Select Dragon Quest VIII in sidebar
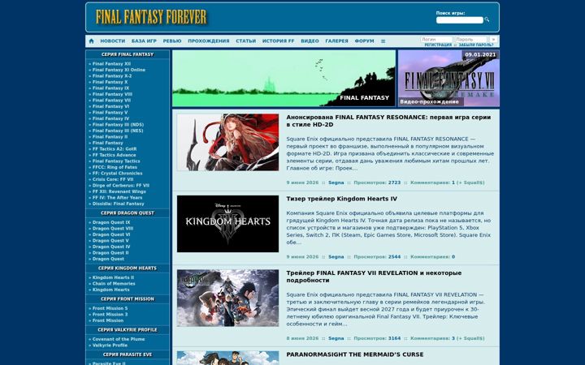This screenshot has height=365, width=585. pyautogui.click(x=113, y=229)
